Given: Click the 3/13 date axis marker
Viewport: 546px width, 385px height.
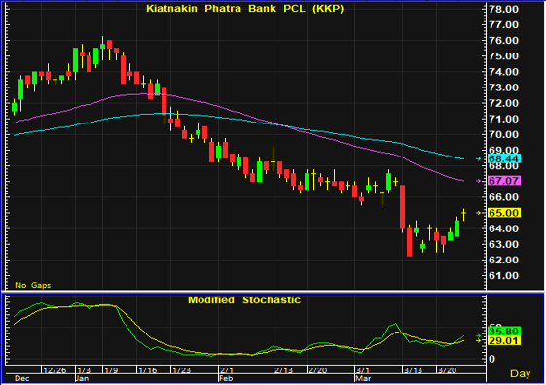Looking at the screenshot, I should pos(414,370).
